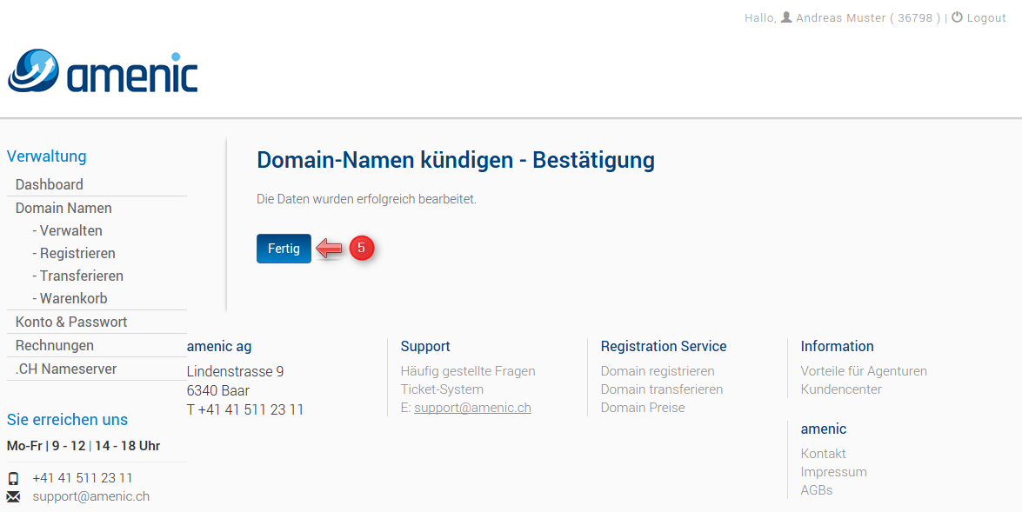Open Rechnungen in the sidebar
This screenshot has height=512, width=1022.
(55, 345)
